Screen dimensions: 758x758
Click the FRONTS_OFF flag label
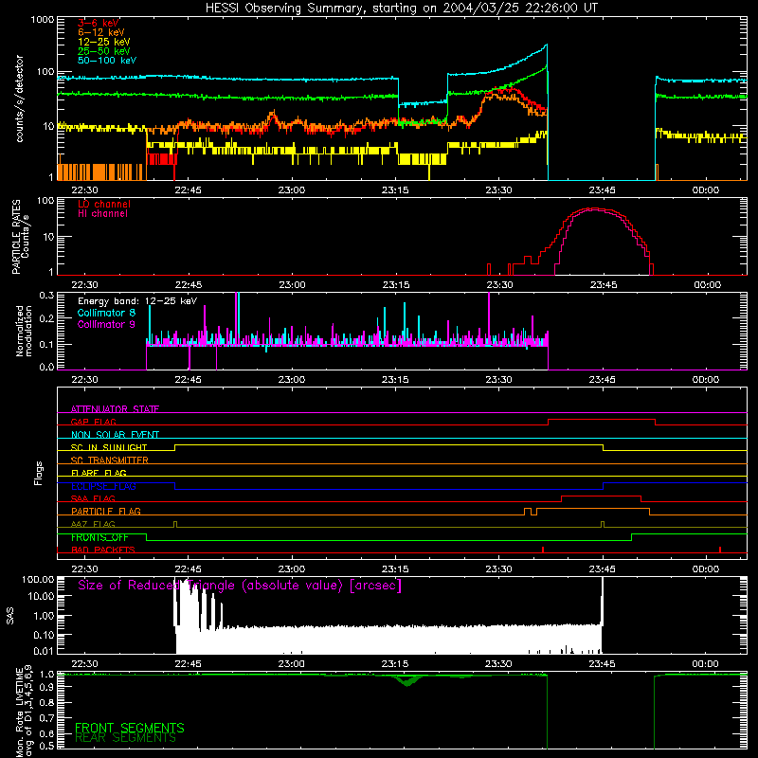coord(99,537)
